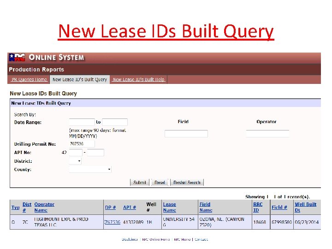
Task: Sort results by Typ column
Action: (x=16, y=207)
